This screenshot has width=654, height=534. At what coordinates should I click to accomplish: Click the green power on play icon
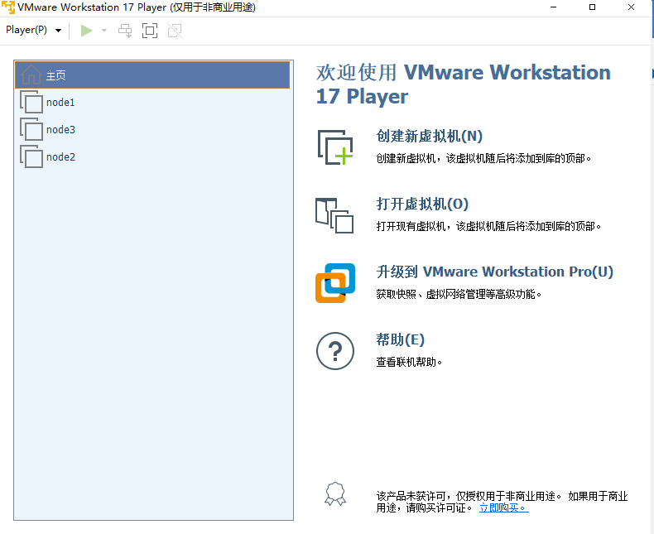click(86, 31)
